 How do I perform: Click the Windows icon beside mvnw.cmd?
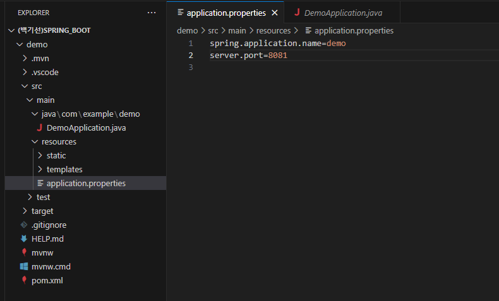tap(24, 267)
